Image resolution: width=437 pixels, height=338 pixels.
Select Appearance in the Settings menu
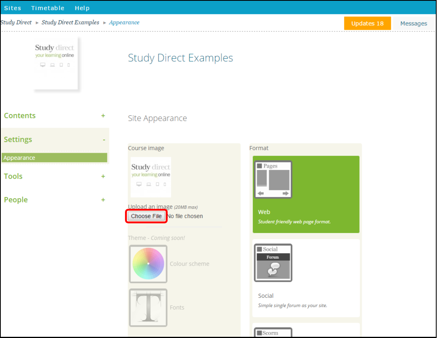point(54,157)
